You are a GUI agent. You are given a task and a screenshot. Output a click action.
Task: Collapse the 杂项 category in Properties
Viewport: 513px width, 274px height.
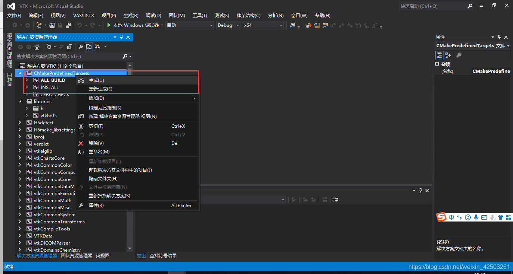tap(437, 64)
